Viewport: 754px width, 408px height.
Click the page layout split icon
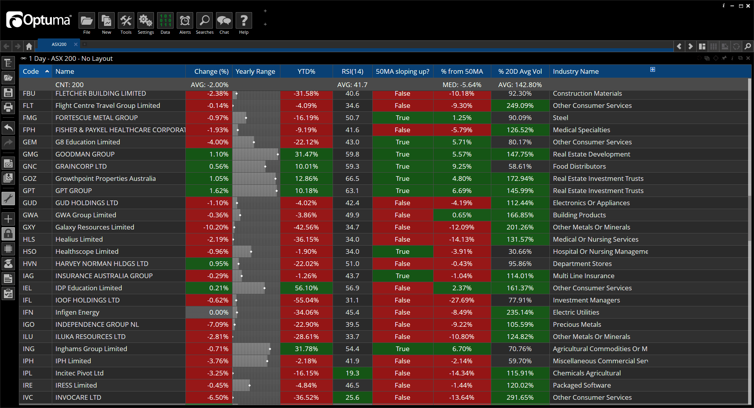point(702,46)
